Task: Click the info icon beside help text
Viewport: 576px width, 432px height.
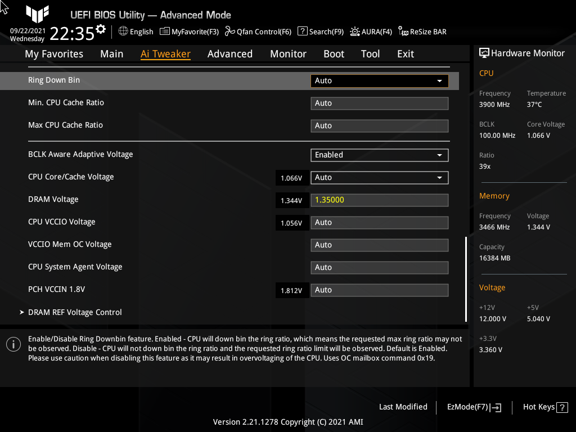Action: [x=13, y=344]
